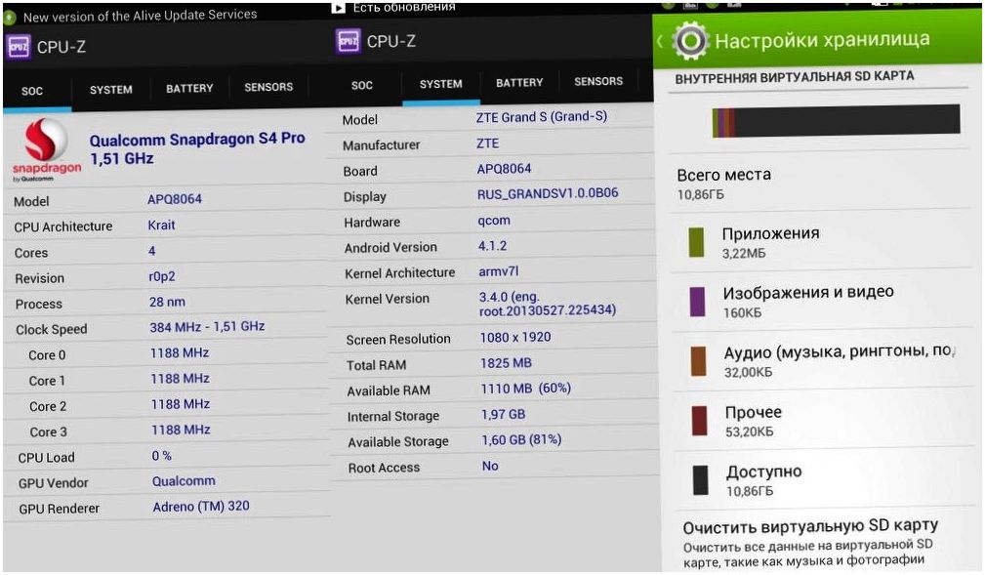
Task: Tap the Revision value r0p2
Action: tap(162, 276)
